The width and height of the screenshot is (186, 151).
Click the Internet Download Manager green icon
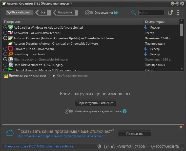tap(11, 69)
